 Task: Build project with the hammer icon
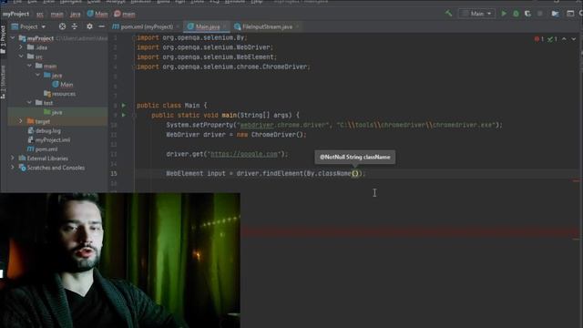coord(448,14)
